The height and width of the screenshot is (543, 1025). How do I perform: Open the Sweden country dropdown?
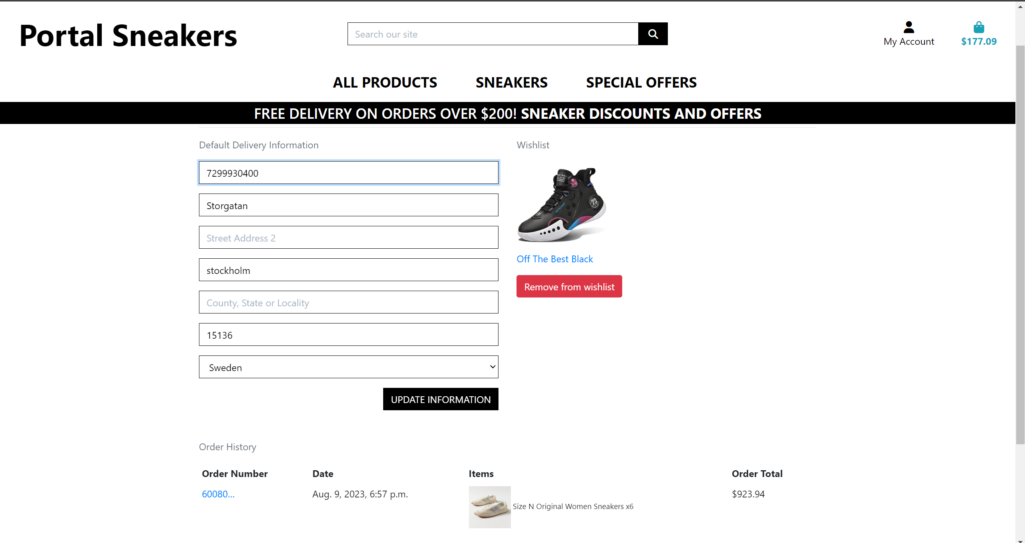(348, 367)
